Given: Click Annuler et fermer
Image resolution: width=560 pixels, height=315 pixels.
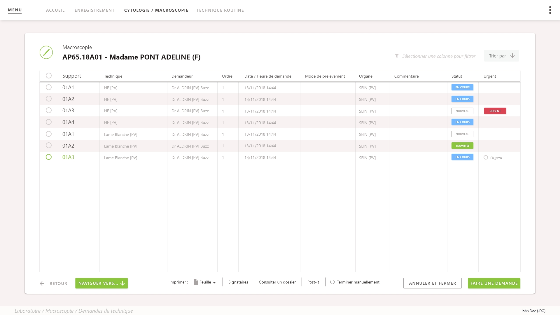Looking at the screenshot, I should 433,283.
